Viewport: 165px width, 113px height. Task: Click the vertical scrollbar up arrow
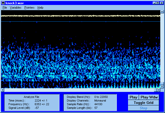(162, 12)
